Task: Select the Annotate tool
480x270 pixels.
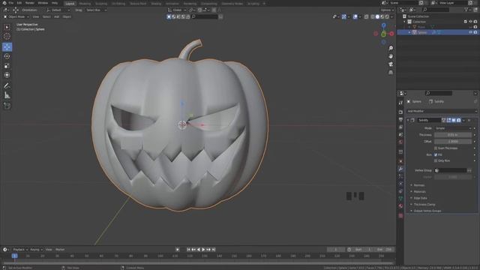Action: pos(7,86)
